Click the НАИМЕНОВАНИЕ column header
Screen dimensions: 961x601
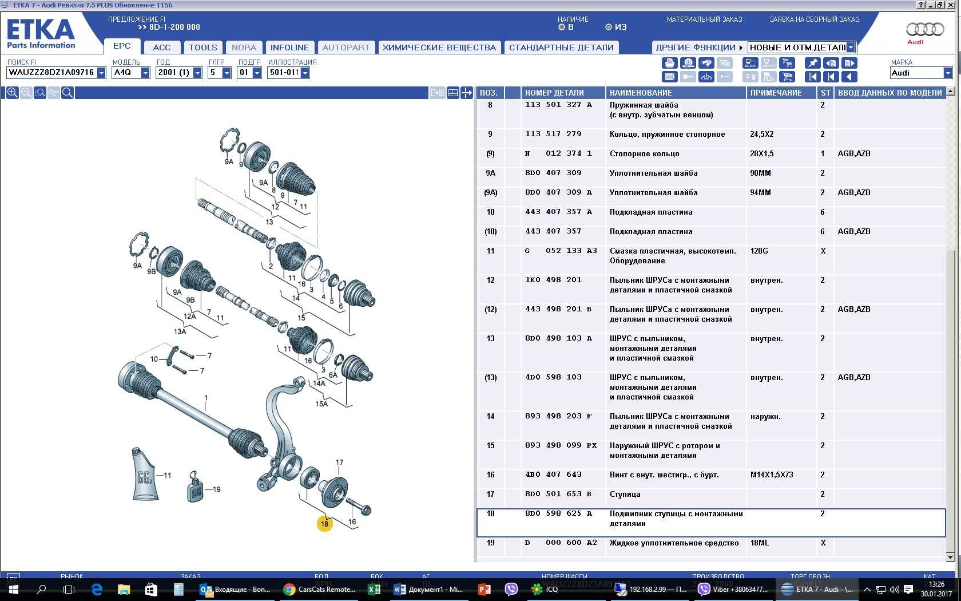[x=676, y=93]
